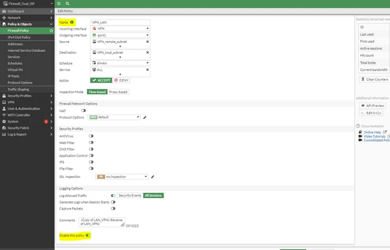Toggle the Enable this policy switch
Image resolution: width=390 pixels, height=250 pixels.
(x=88, y=235)
